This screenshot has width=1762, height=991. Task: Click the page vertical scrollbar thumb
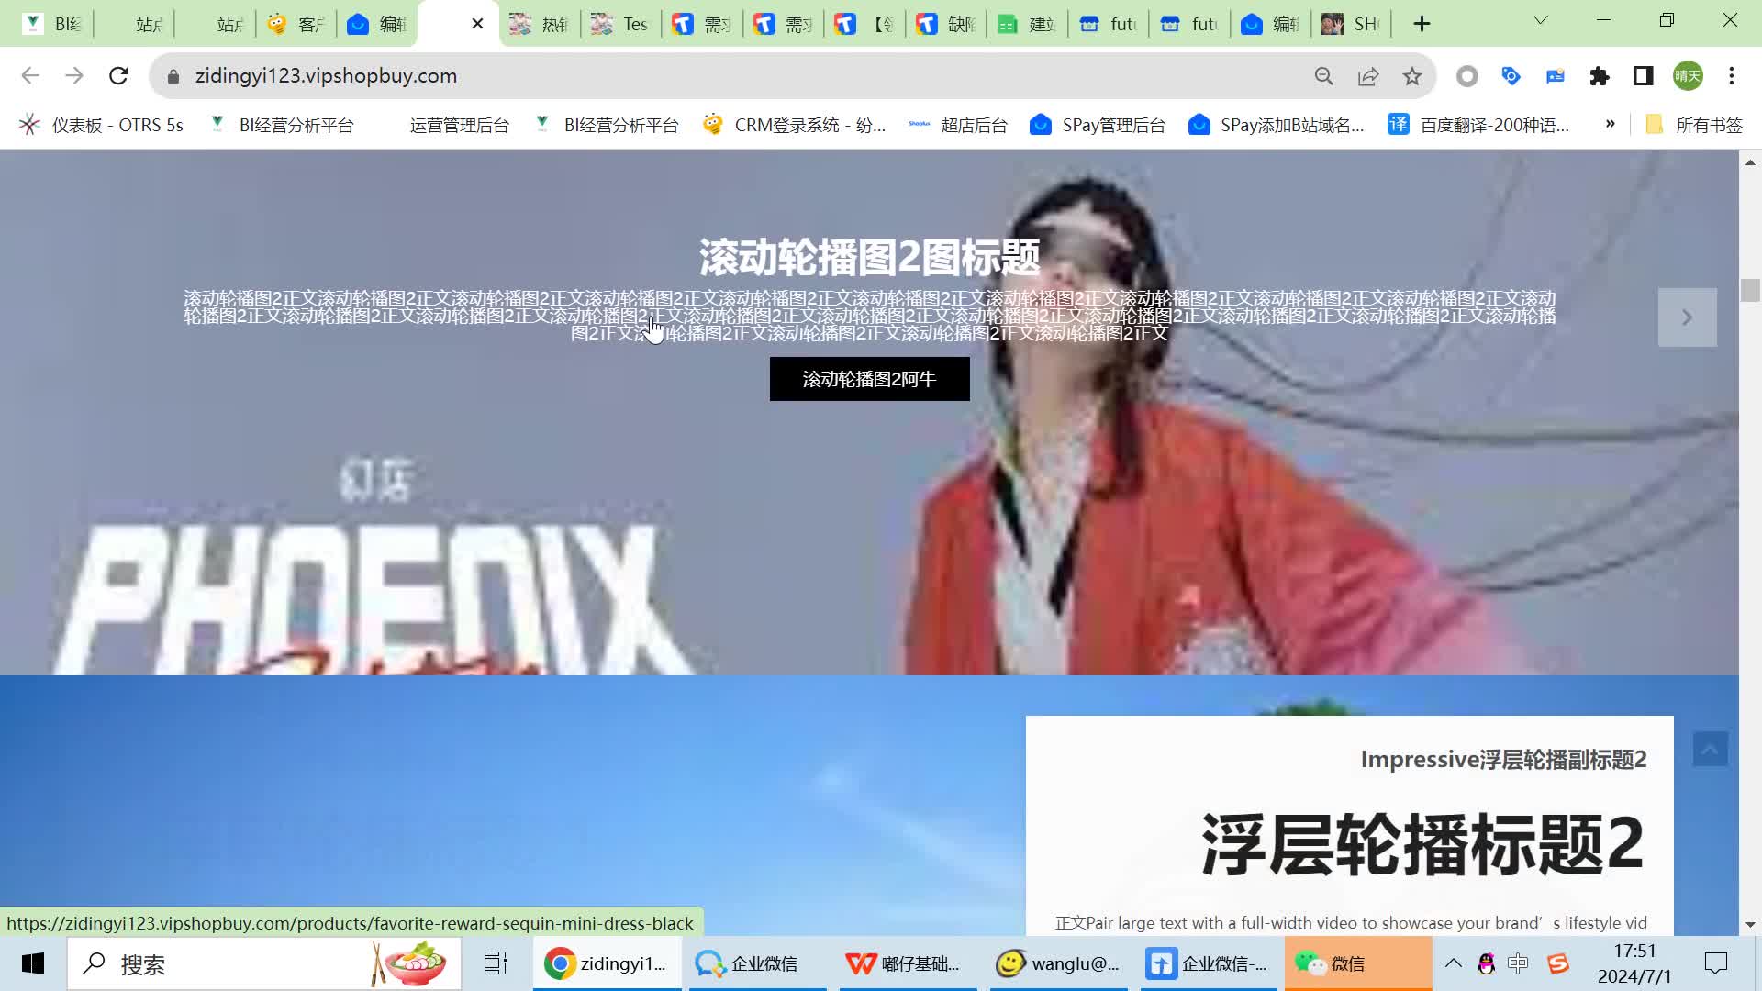1750,290
